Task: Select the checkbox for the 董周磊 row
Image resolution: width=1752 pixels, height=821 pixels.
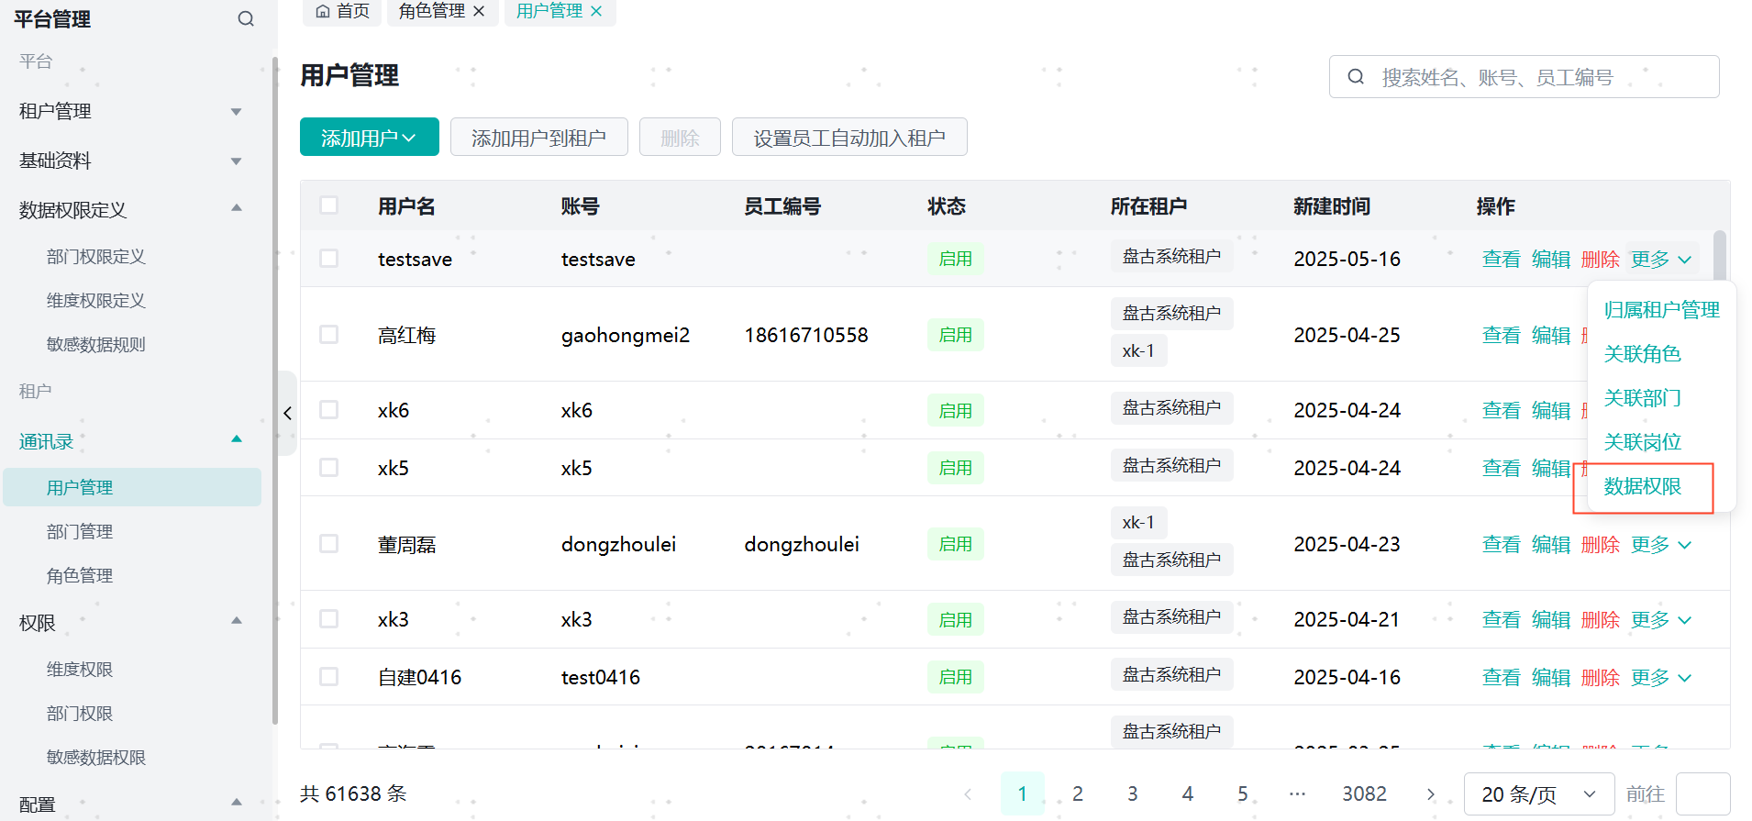Action: 328,544
